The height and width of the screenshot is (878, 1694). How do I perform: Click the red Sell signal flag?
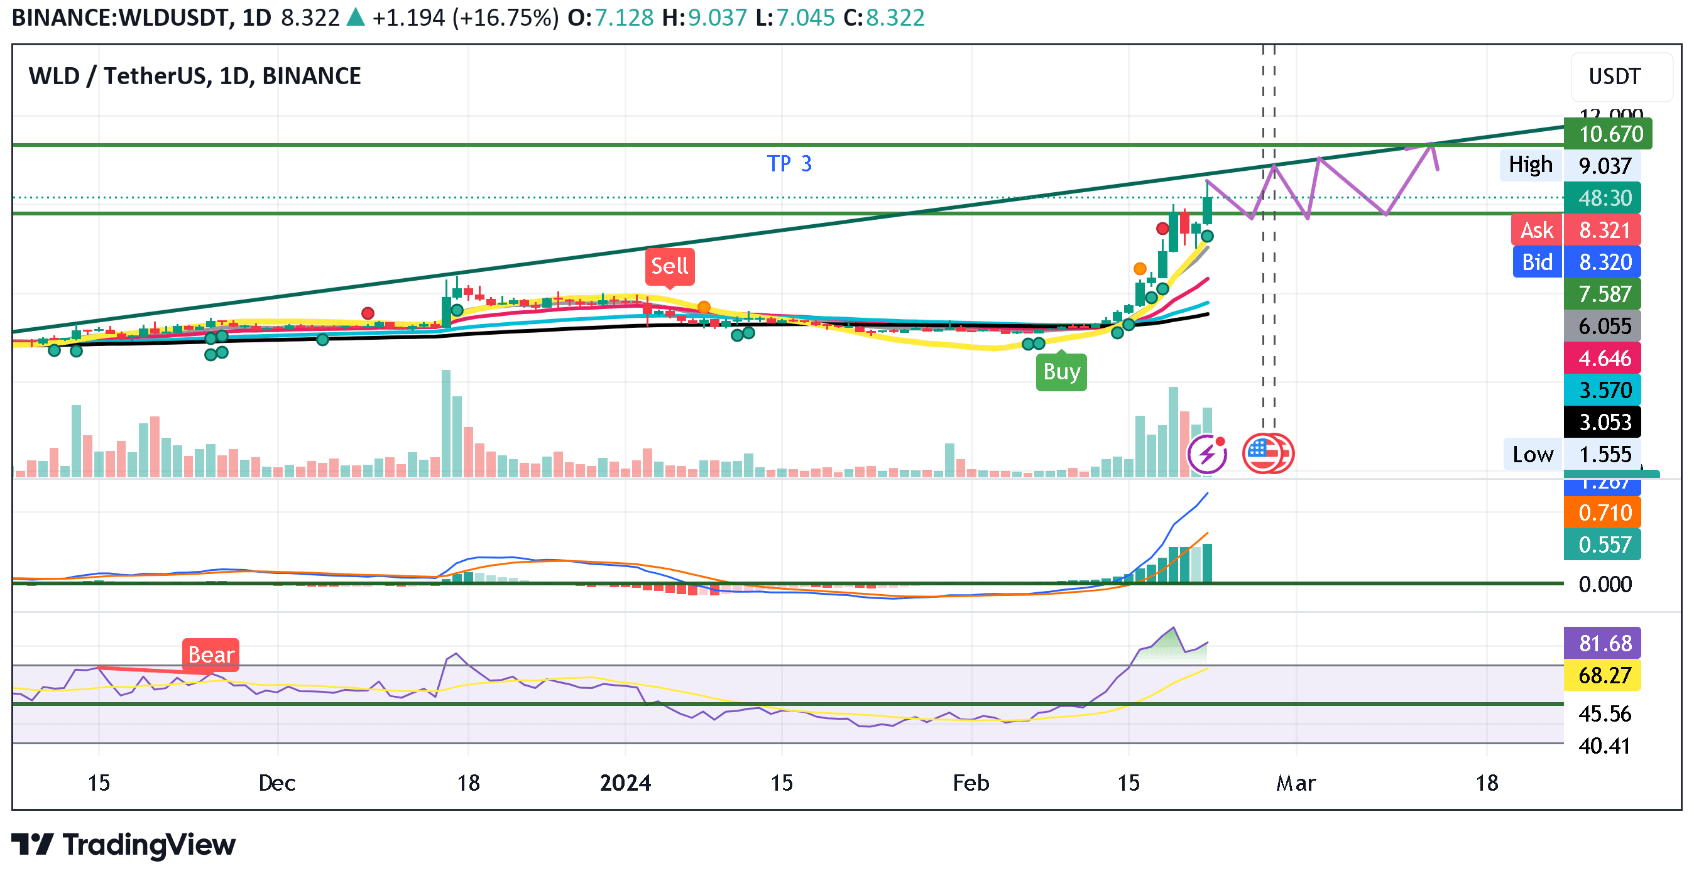point(670,266)
